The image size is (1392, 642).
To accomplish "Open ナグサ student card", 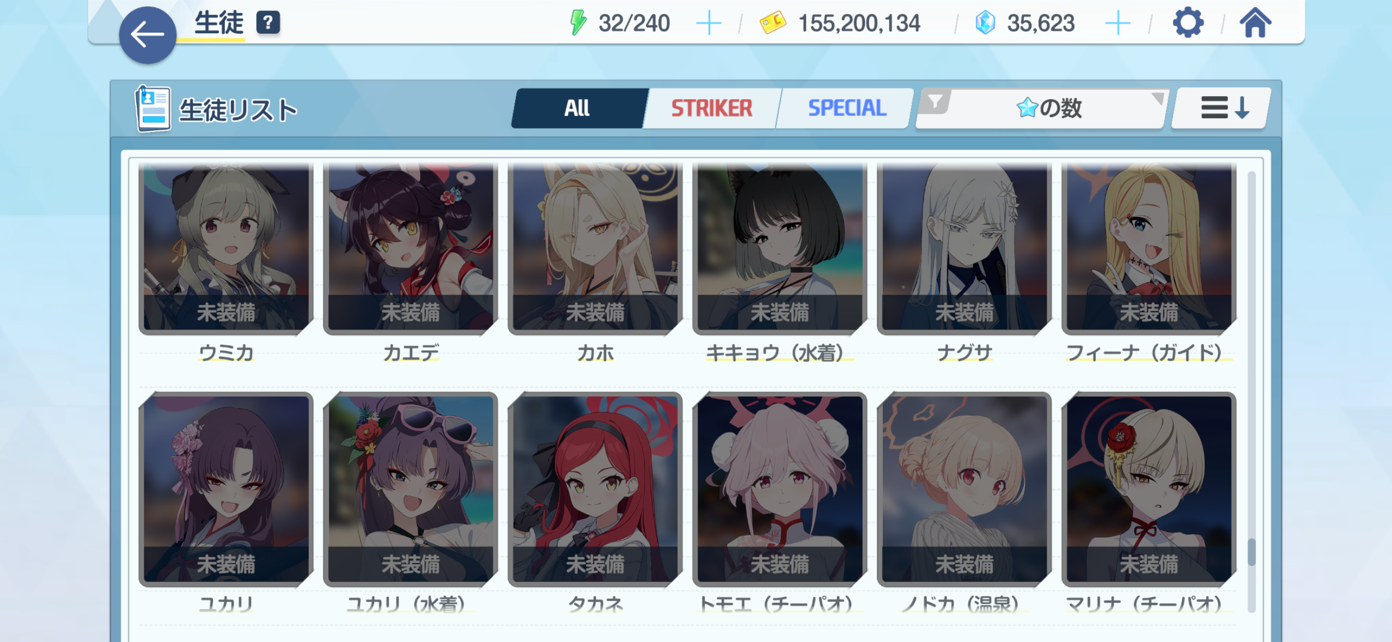I will point(964,248).
